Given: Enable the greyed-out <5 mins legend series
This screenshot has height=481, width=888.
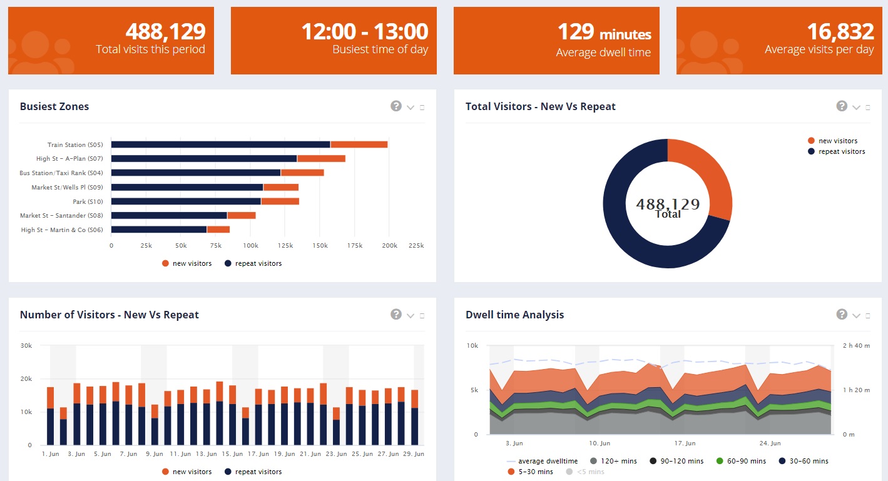Looking at the screenshot, I should 585,472.
